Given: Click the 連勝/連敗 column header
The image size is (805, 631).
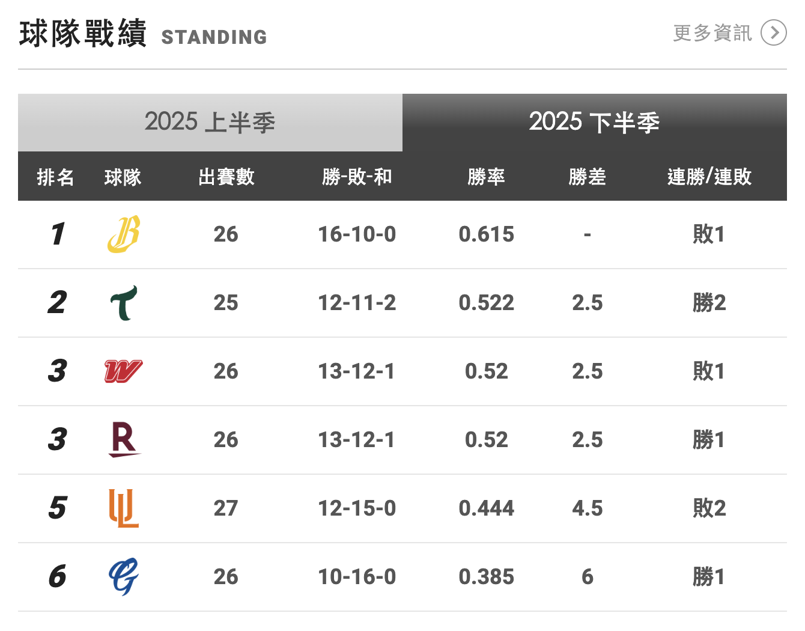Looking at the screenshot, I should point(709,177).
